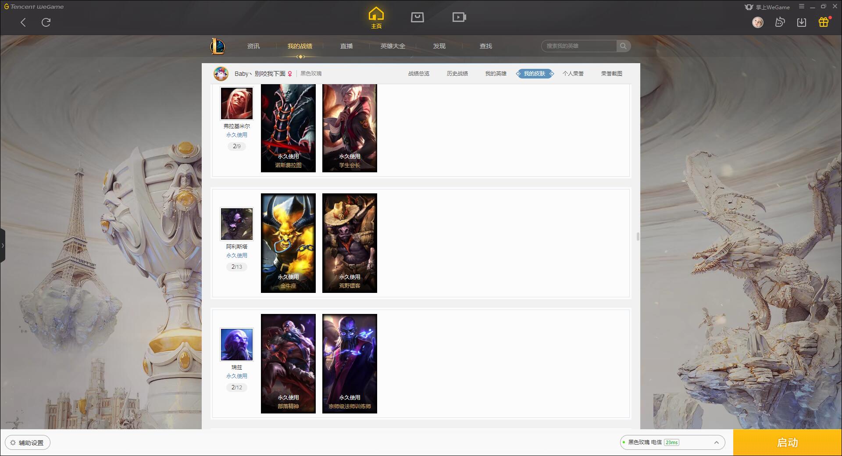Open the 部落精神 skin card
The width and height of the screenshot is (842, 456).
(x=288, y=363)
